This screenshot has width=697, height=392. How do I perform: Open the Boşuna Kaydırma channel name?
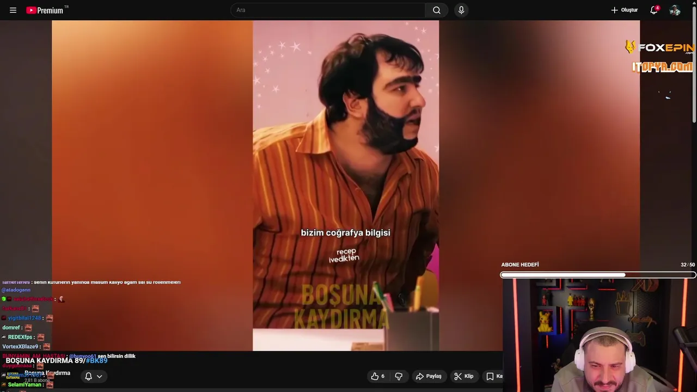tap(47, 373)
